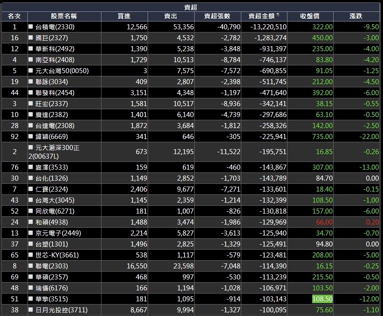Click 元大台灣50 buy volume 3
This screenshot has width=383, height=316.
145,70
